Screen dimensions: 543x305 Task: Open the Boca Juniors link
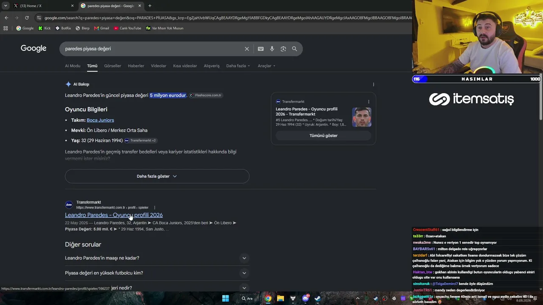click(x=100, y=120)
